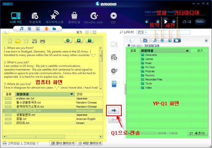Viewport: 212px width, 148px height.
Task: Open the text viewer help button
Action: [90, 40]
